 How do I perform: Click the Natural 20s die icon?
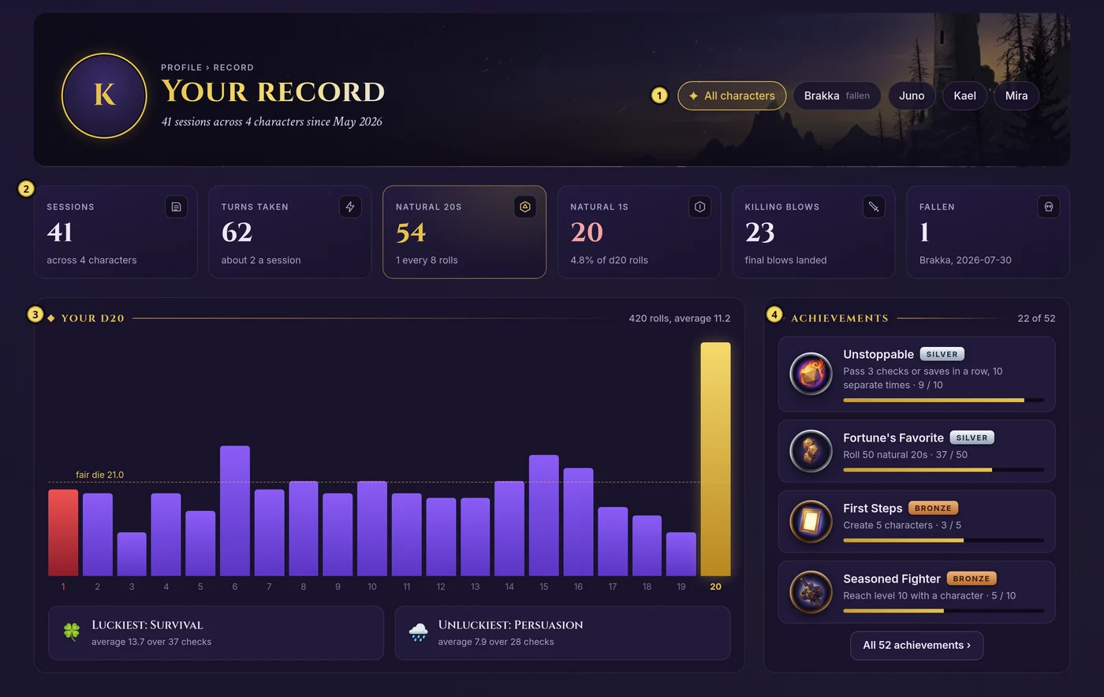524,207
